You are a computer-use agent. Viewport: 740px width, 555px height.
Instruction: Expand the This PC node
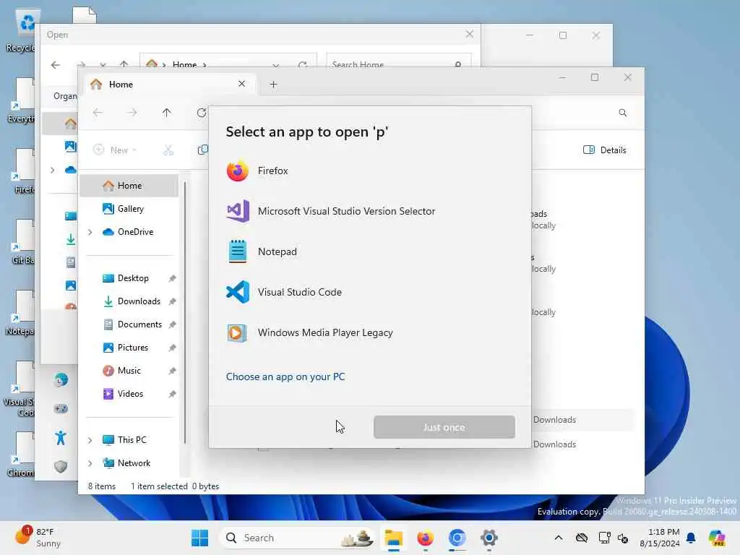pos(90,440)
